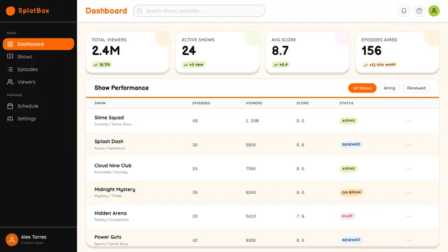The width and height of the screenshot is (448, 252).
Task: Click the 1.24M viewers value
Action: click(253, 121)
